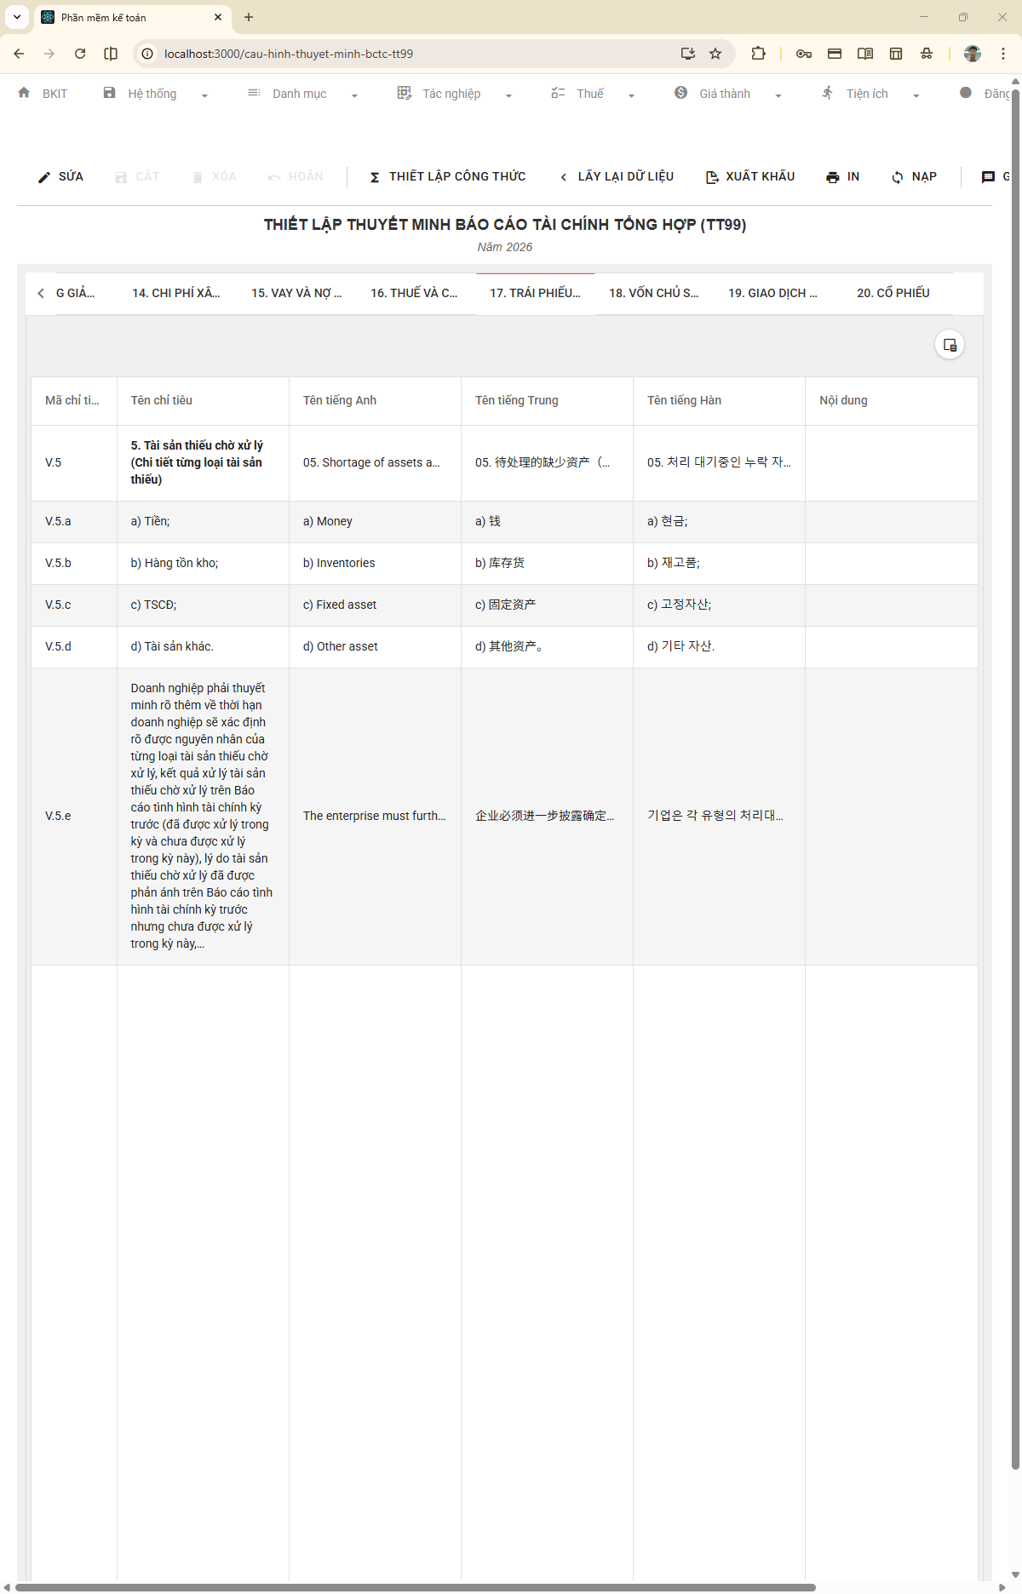The image size is (1022, 1594).
Task: Click LẤY LẠI DỮ LIỆU button
Action: 617,176
